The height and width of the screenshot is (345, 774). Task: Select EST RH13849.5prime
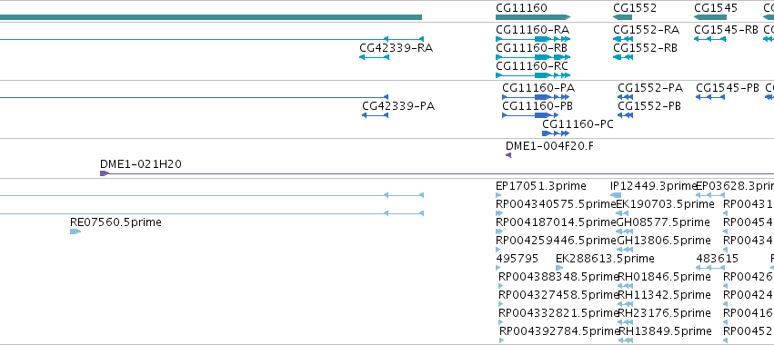click(x=665, y=331)
